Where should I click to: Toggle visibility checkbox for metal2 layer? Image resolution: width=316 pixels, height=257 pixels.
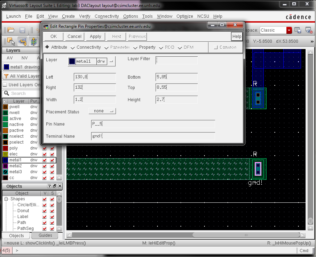[45, 166]
